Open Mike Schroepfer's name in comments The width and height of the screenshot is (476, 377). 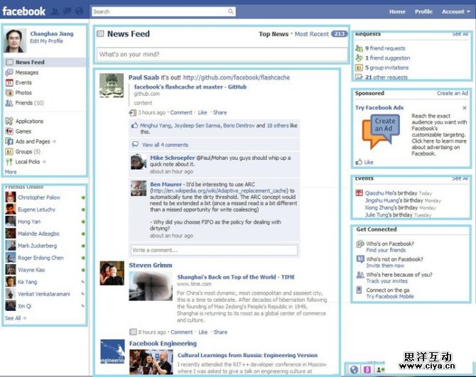click(173, 158)
